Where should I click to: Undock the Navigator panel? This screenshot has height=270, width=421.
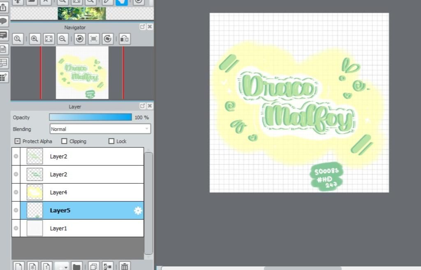pos(142,27)
